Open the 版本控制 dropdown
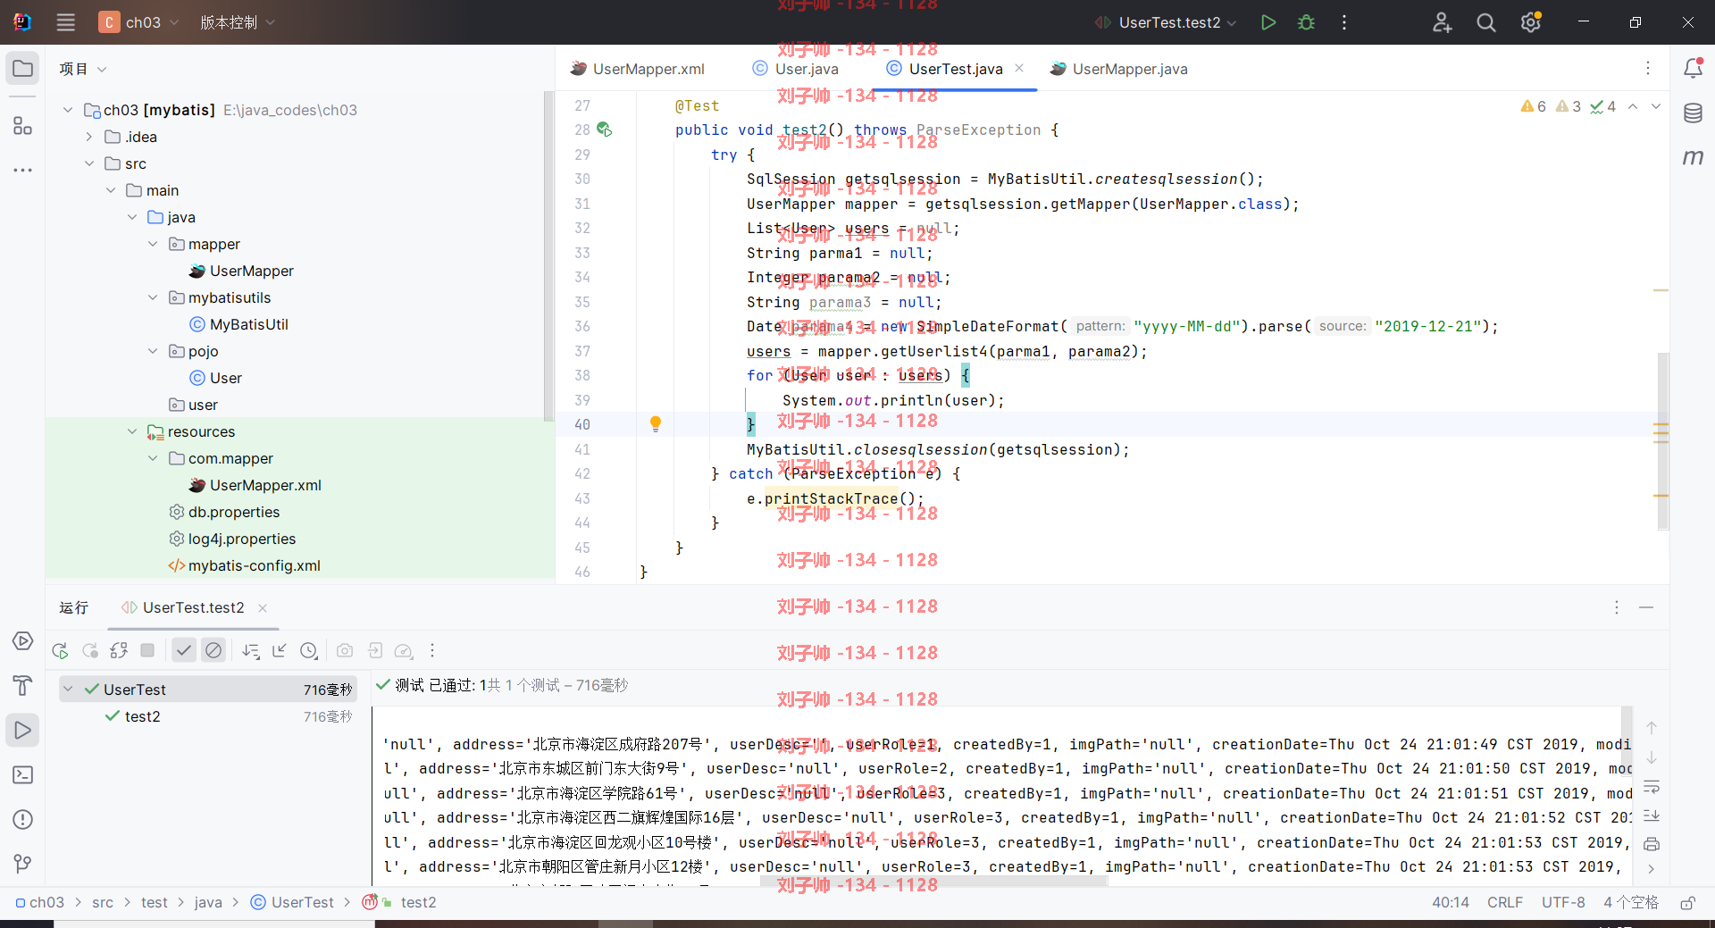The image size is (1715, 928). (x=238, y=22)
